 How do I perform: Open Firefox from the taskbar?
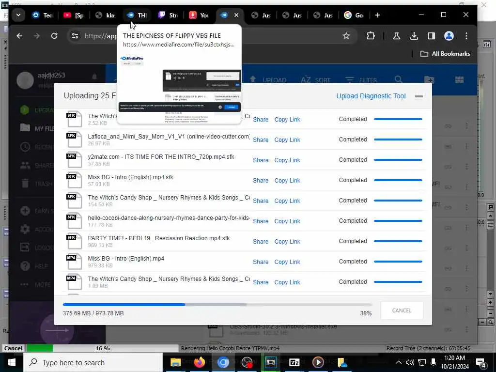pyautogui.click(x=199, y=362)
